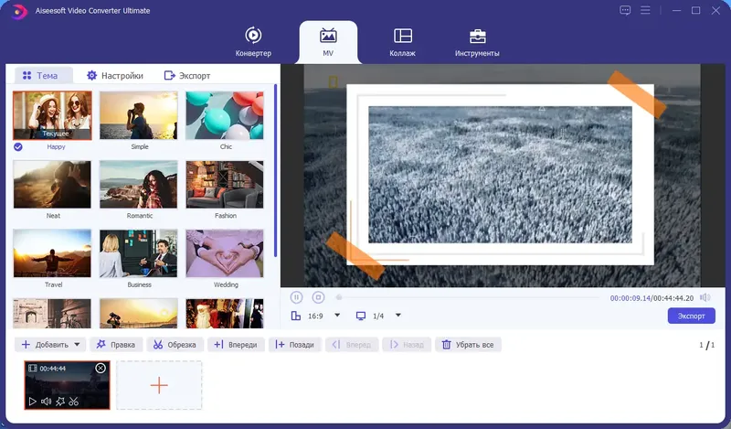Open clip scissors cut icon

74,401
